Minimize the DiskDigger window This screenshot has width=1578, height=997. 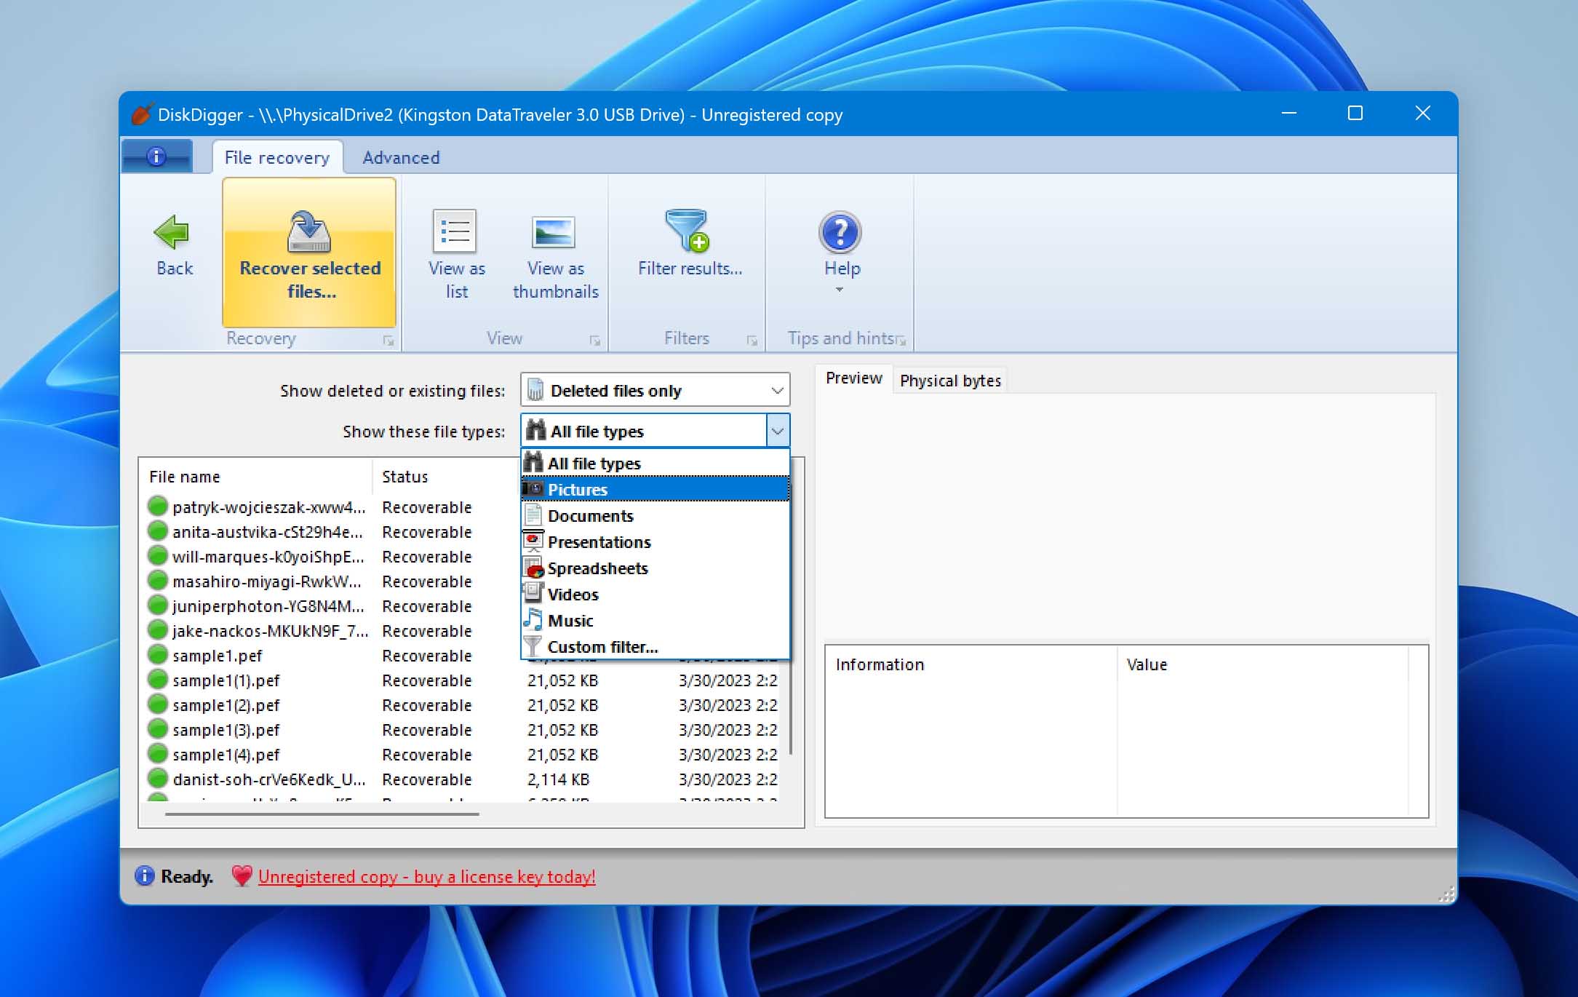pos(1288,114)
